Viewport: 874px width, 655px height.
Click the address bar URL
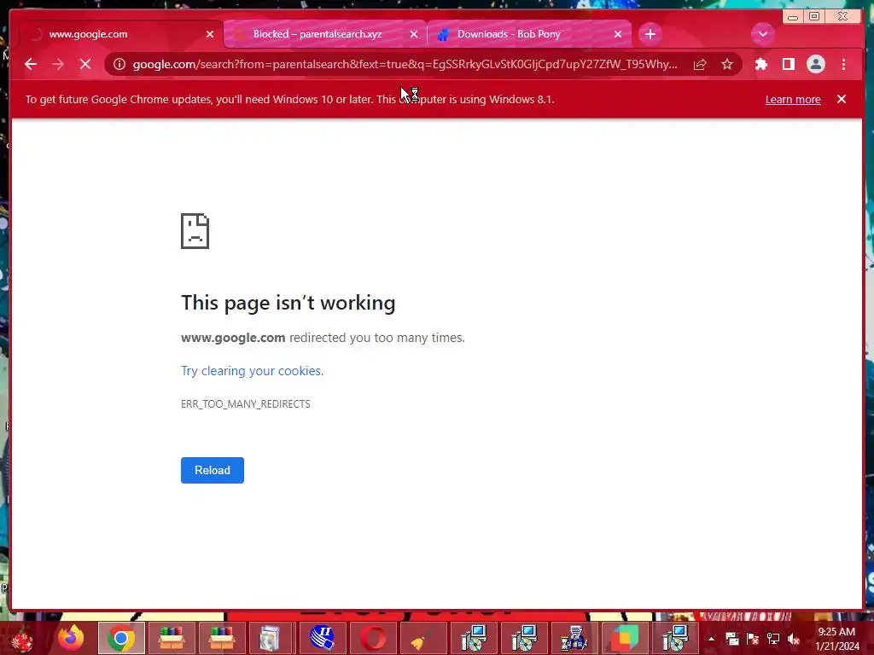405,64
